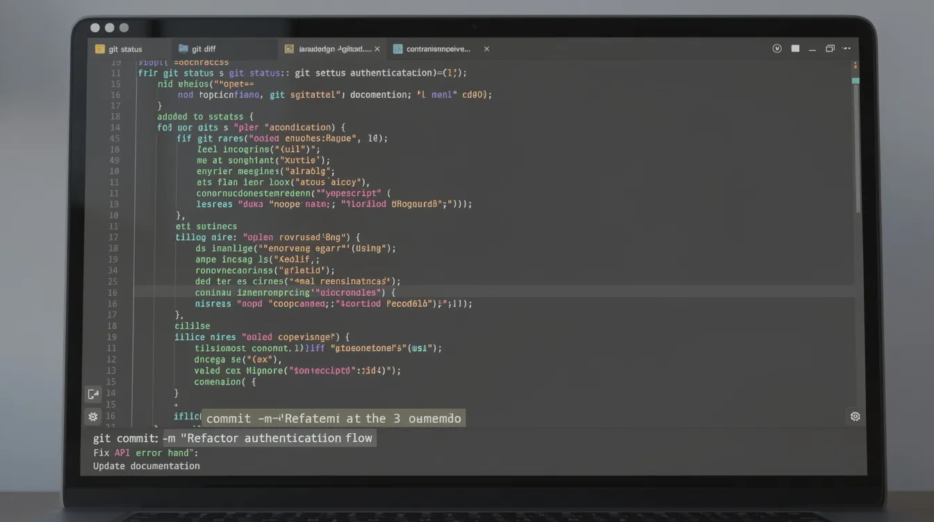
Task: Click the 'Fix API error hand' line
Action: 146,453
